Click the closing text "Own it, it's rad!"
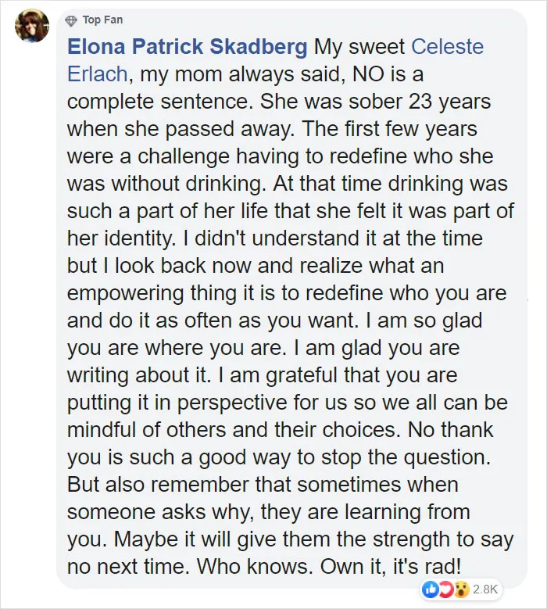The width and height of the screenshot is (547, 609). [391, 567]
